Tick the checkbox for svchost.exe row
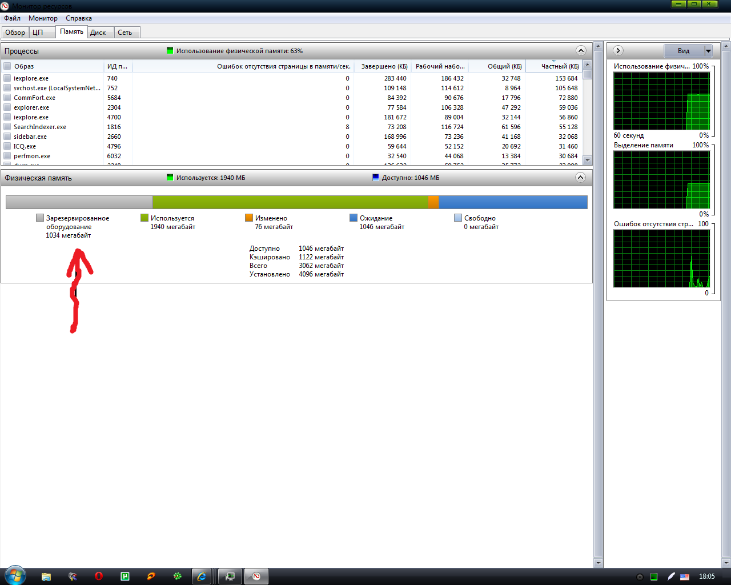731x585 pixels. coord(7,88)
